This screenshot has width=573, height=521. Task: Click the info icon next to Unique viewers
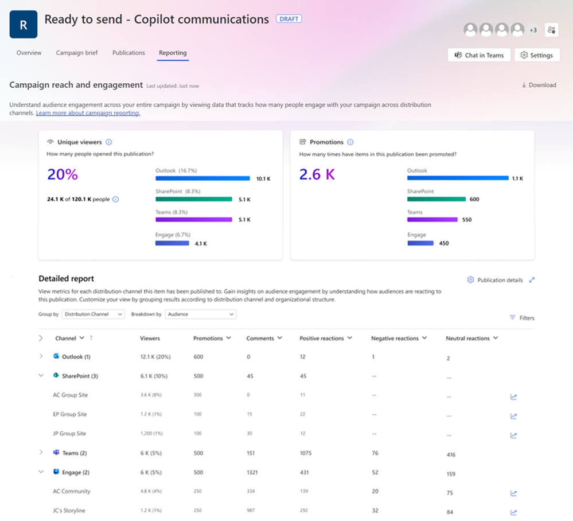pos(109,142)
